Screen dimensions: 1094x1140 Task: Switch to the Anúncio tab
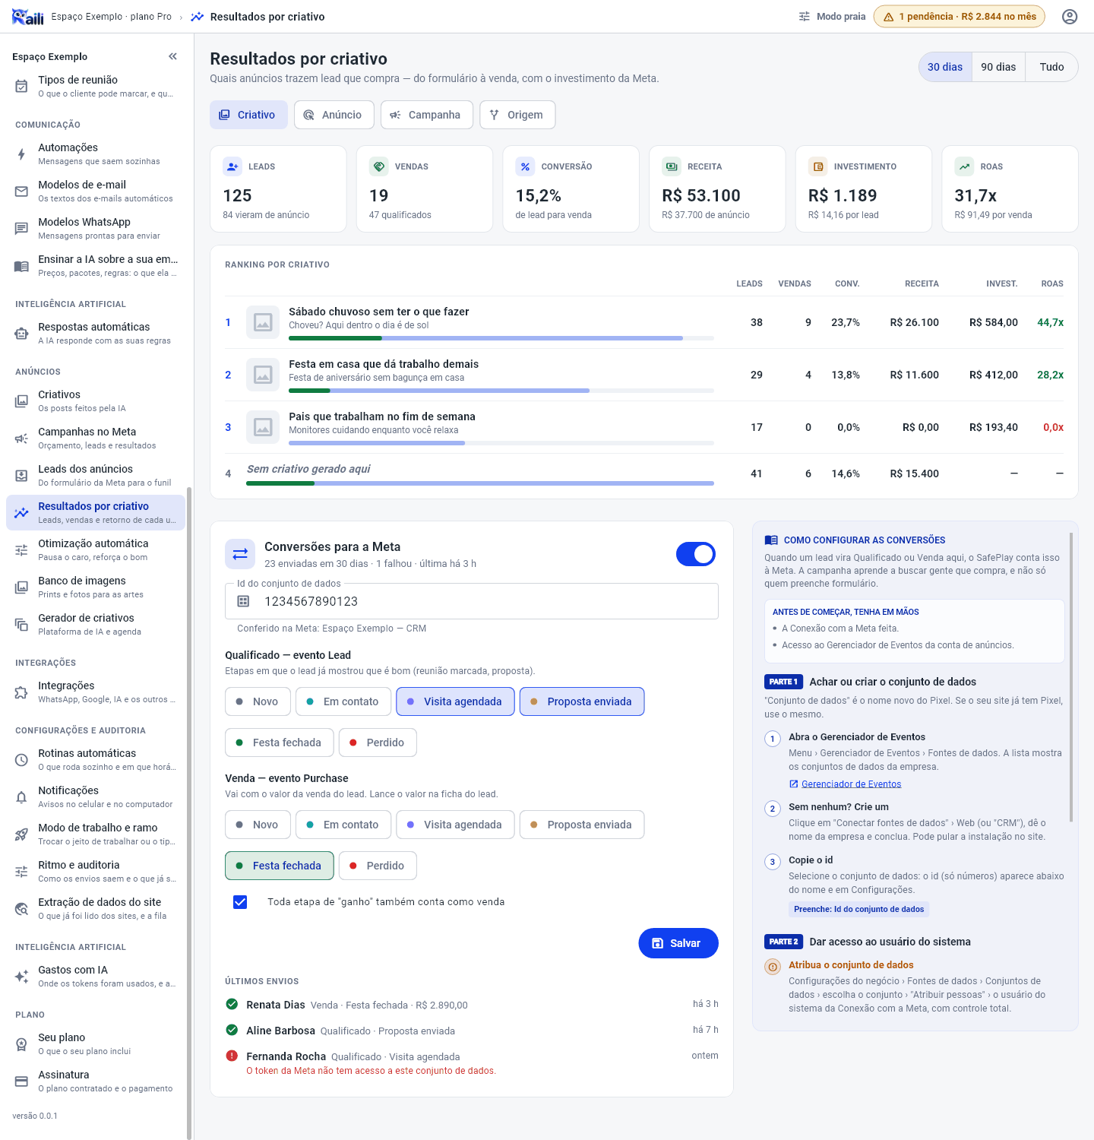coord(334,115)
